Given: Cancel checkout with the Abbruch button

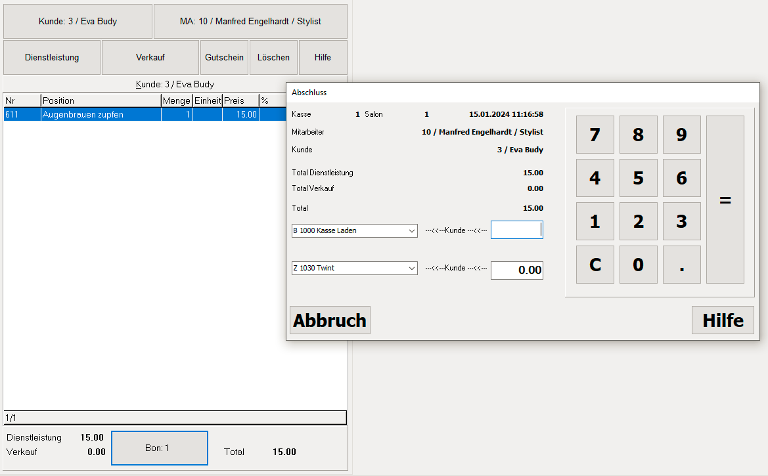Looking at the screenshot, I should pyautogui.click(x=330, y=320).
